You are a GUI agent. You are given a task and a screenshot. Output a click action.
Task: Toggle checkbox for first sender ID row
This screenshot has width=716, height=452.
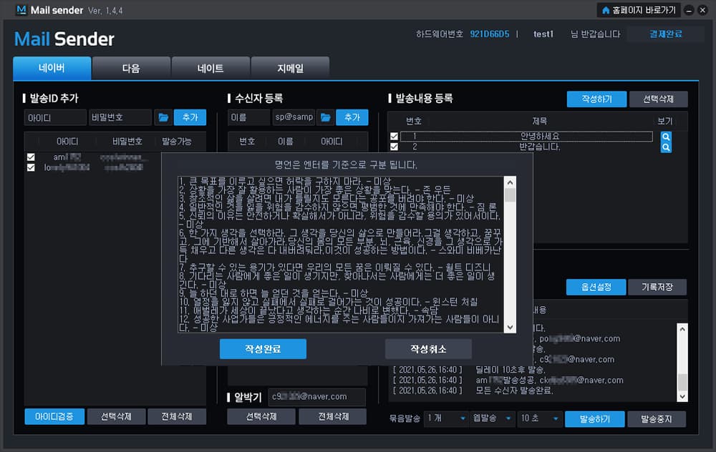[x=31, y=157]
